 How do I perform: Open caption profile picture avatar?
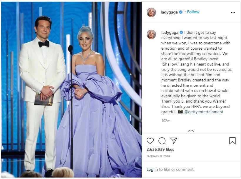[x=151, y=34]
